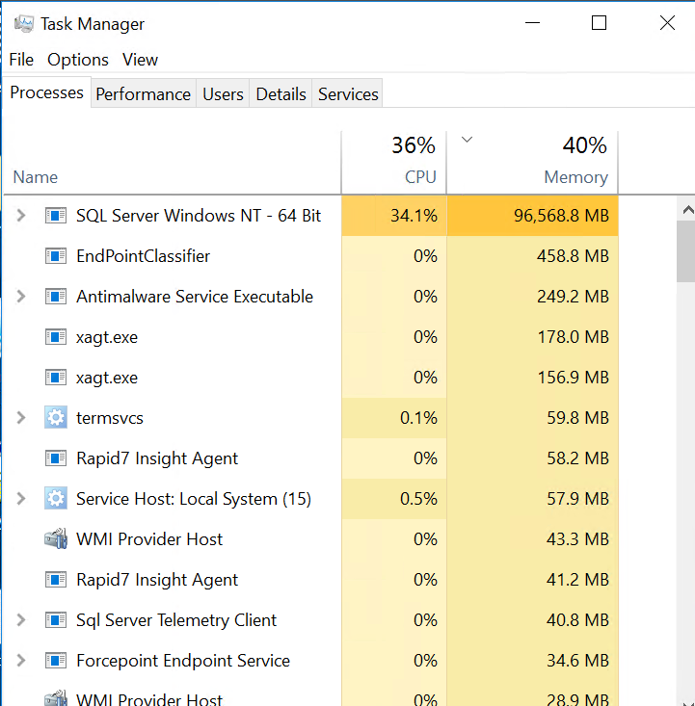The image size is (695, 706).
Task: Select the SQL Server Windows NT - 64 Bit row
Action: 311,215
